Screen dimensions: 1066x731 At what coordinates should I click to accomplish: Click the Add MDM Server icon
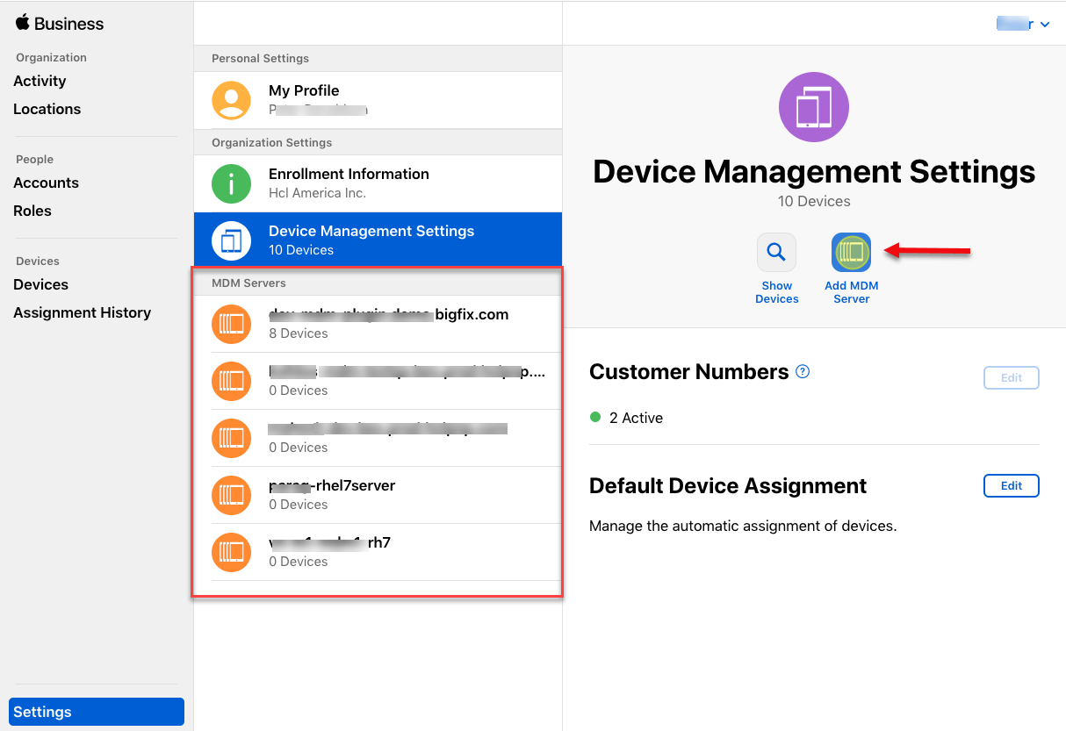pyautogui.click(x=851, y=253)
